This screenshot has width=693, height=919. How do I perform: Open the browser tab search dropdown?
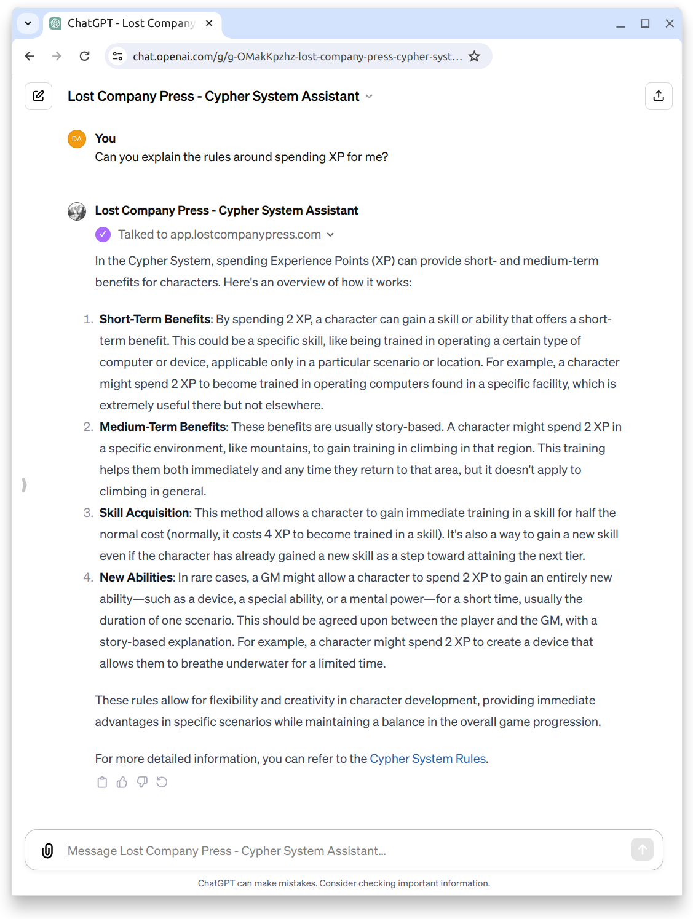point(28,23)
